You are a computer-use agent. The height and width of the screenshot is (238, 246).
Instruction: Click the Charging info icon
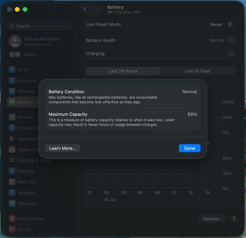click(x=231, y=53)
